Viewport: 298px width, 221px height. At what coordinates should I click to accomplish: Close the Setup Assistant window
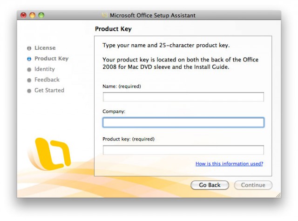[x=23, y=15]
